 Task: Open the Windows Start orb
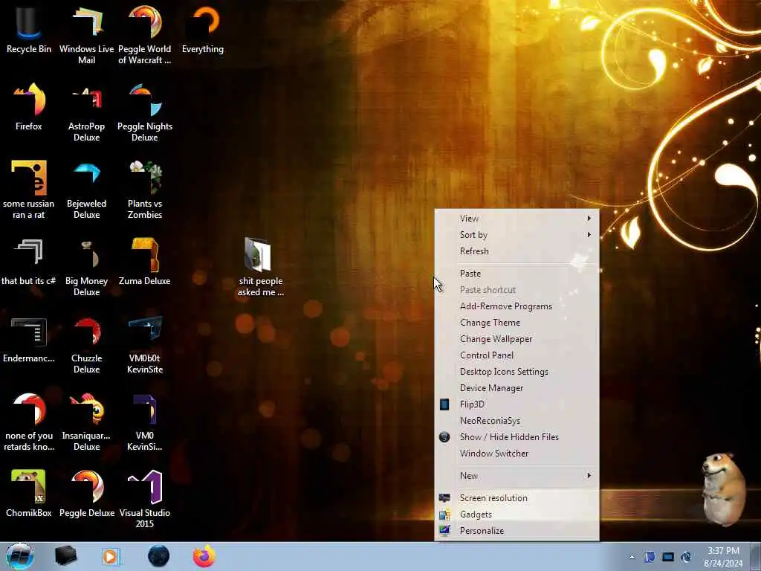coord(19,556)
